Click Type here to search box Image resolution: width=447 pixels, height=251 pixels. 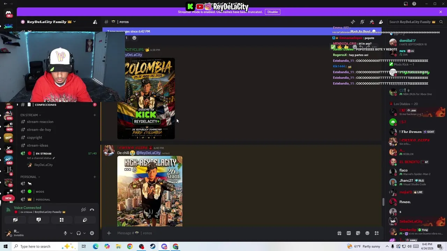(x=45, y=246)
